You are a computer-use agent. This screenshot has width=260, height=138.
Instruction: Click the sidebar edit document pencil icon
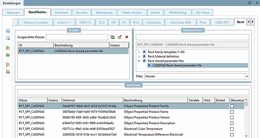(8, 64)
